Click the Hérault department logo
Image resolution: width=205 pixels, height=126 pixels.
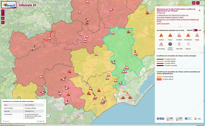(x=9, y=5)
